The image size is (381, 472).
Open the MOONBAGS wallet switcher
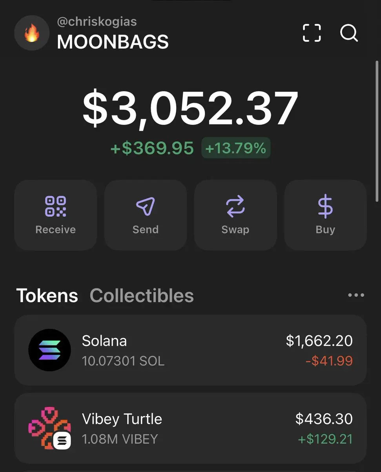[x=113, y=42]
